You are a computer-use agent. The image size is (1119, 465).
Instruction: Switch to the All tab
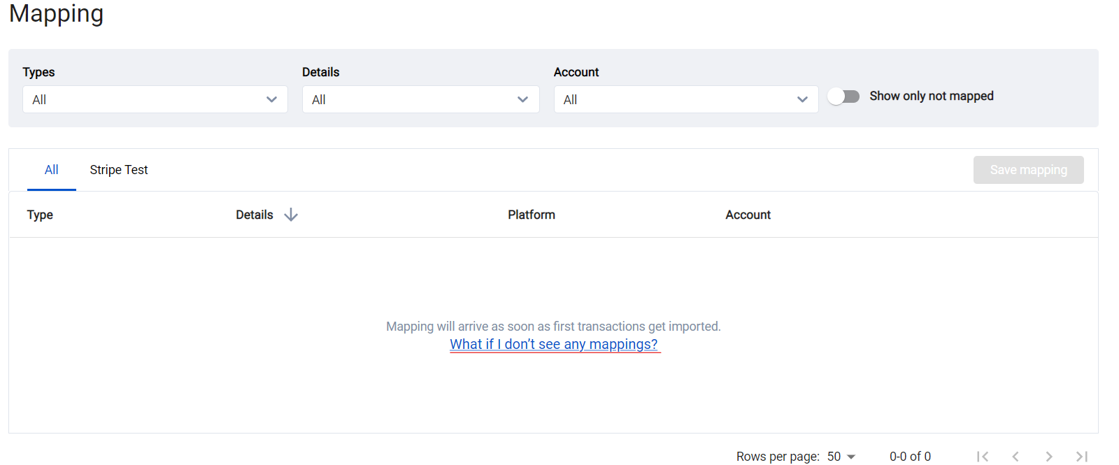[51, 170]
